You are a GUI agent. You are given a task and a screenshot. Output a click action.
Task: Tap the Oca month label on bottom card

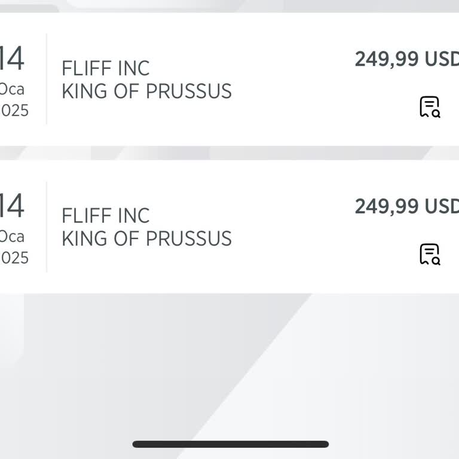(x=12, y=236)
